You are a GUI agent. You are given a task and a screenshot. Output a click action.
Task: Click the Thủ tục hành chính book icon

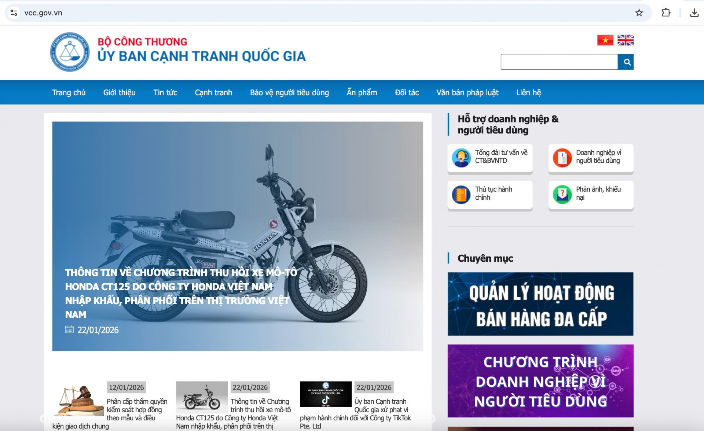point(461,194)
